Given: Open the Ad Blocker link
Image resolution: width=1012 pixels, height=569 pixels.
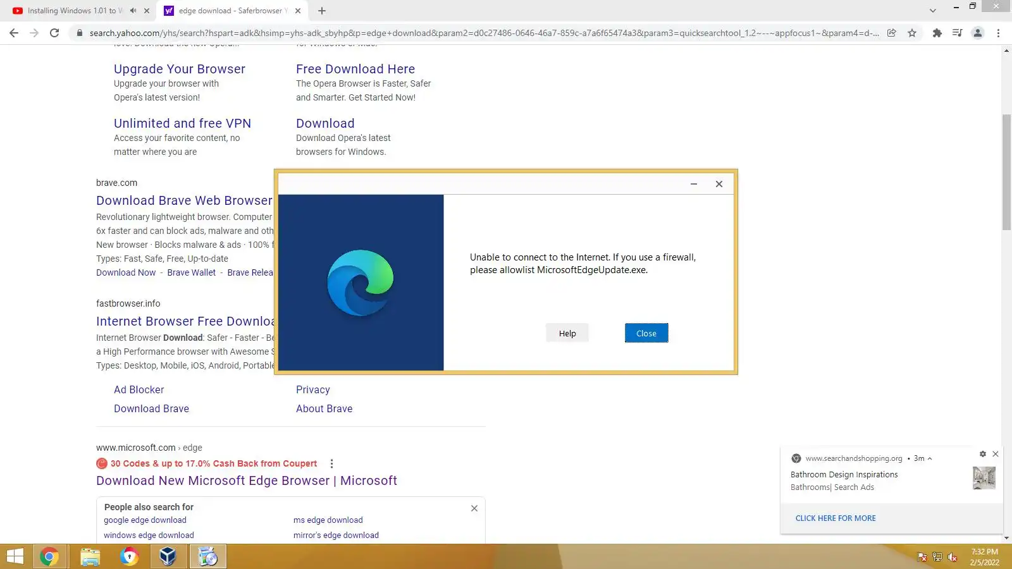Looking at the screenshot, I should (x=139, y=389).
